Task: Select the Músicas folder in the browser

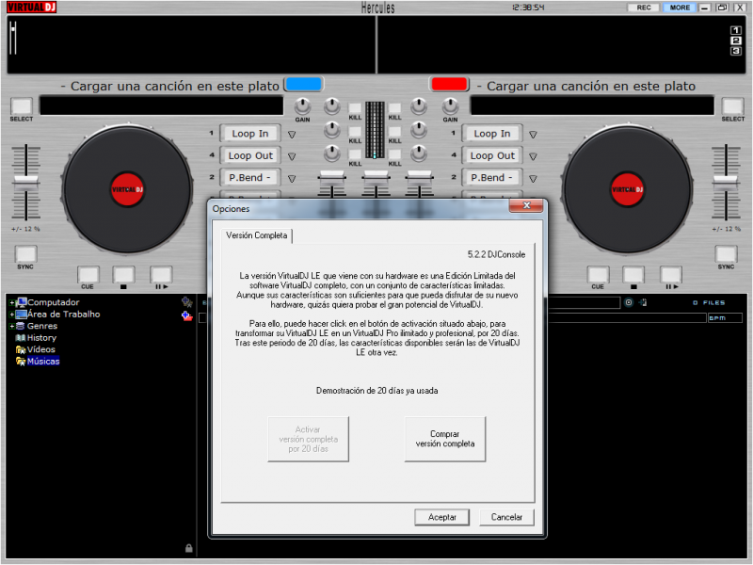Action: tap(43, 362)
